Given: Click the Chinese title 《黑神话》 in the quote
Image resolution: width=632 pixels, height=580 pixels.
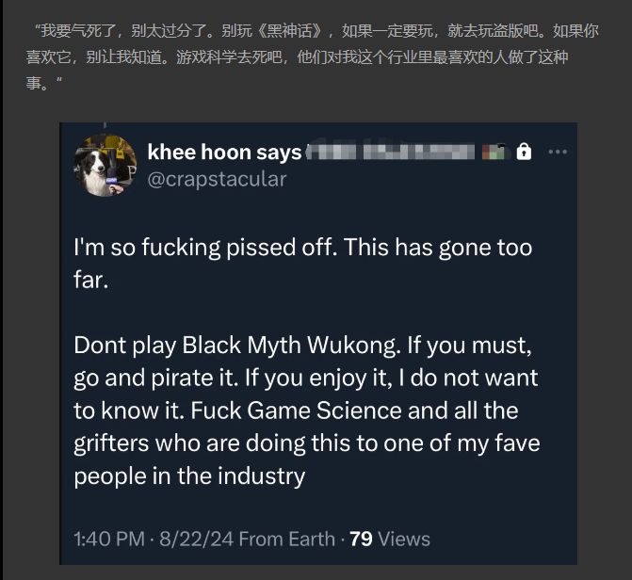Looking at the screenshot, I should click(x=289, y=31).
